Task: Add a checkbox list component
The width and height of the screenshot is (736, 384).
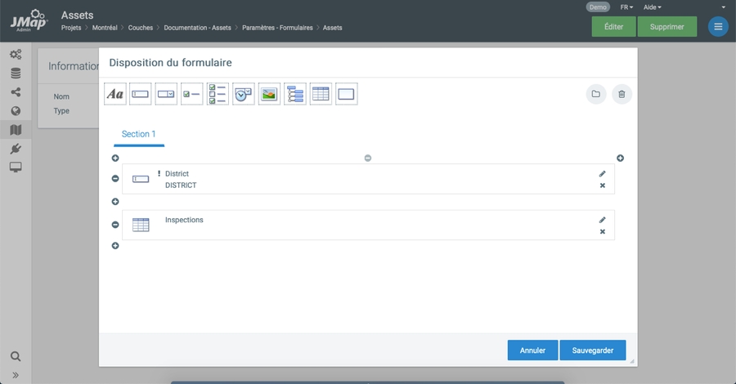Action: tap(218, 94)
